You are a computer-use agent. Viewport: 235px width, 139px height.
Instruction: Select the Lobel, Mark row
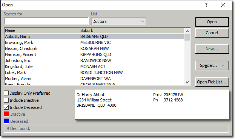[x=94, y=73]
